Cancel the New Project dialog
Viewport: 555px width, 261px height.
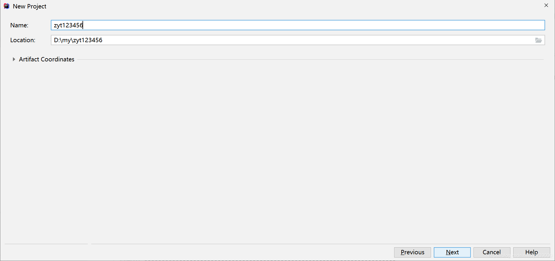click(492, 252)
